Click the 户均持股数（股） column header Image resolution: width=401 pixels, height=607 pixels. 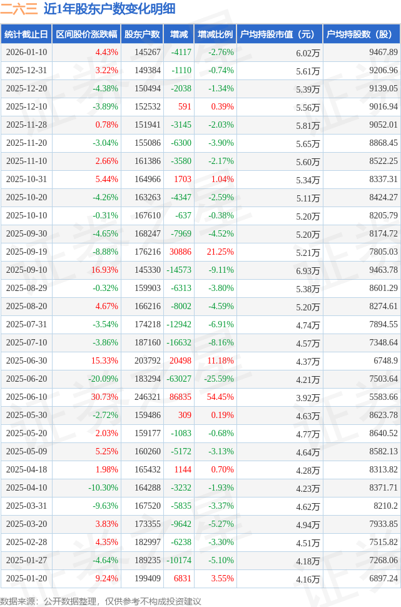tap(362, 34)
